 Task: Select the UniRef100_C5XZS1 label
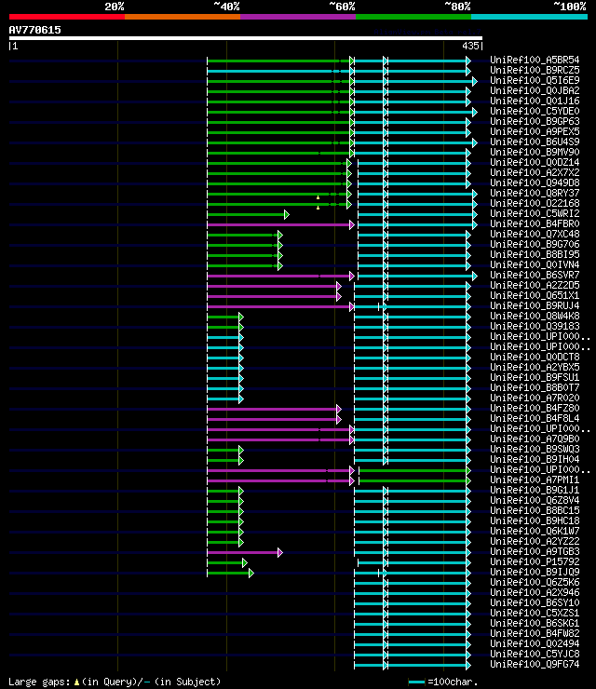click(535, 613)
